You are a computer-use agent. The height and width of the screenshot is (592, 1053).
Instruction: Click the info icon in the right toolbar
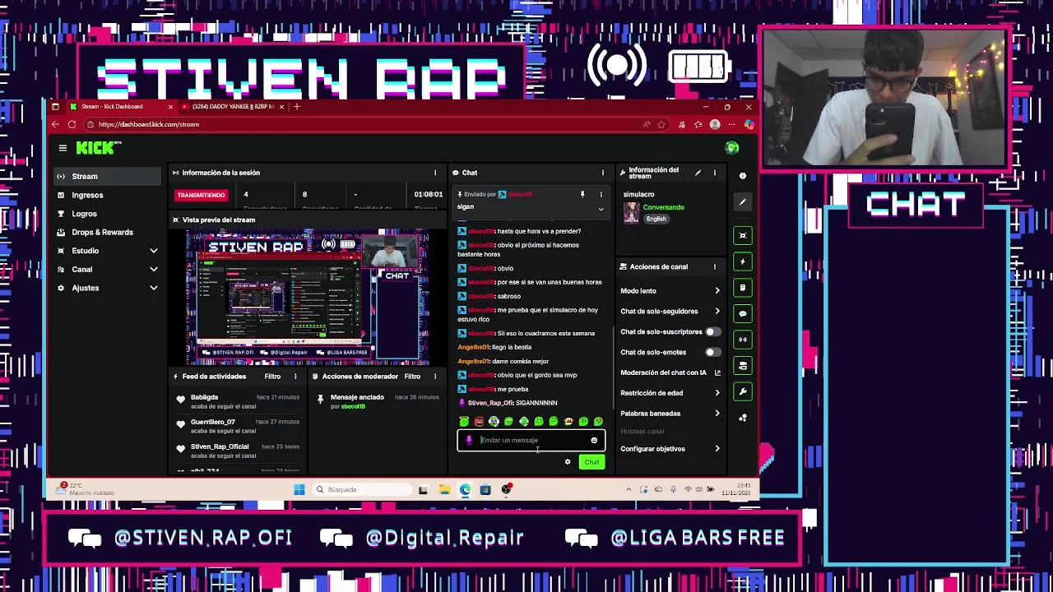click(x=743, y=176)
